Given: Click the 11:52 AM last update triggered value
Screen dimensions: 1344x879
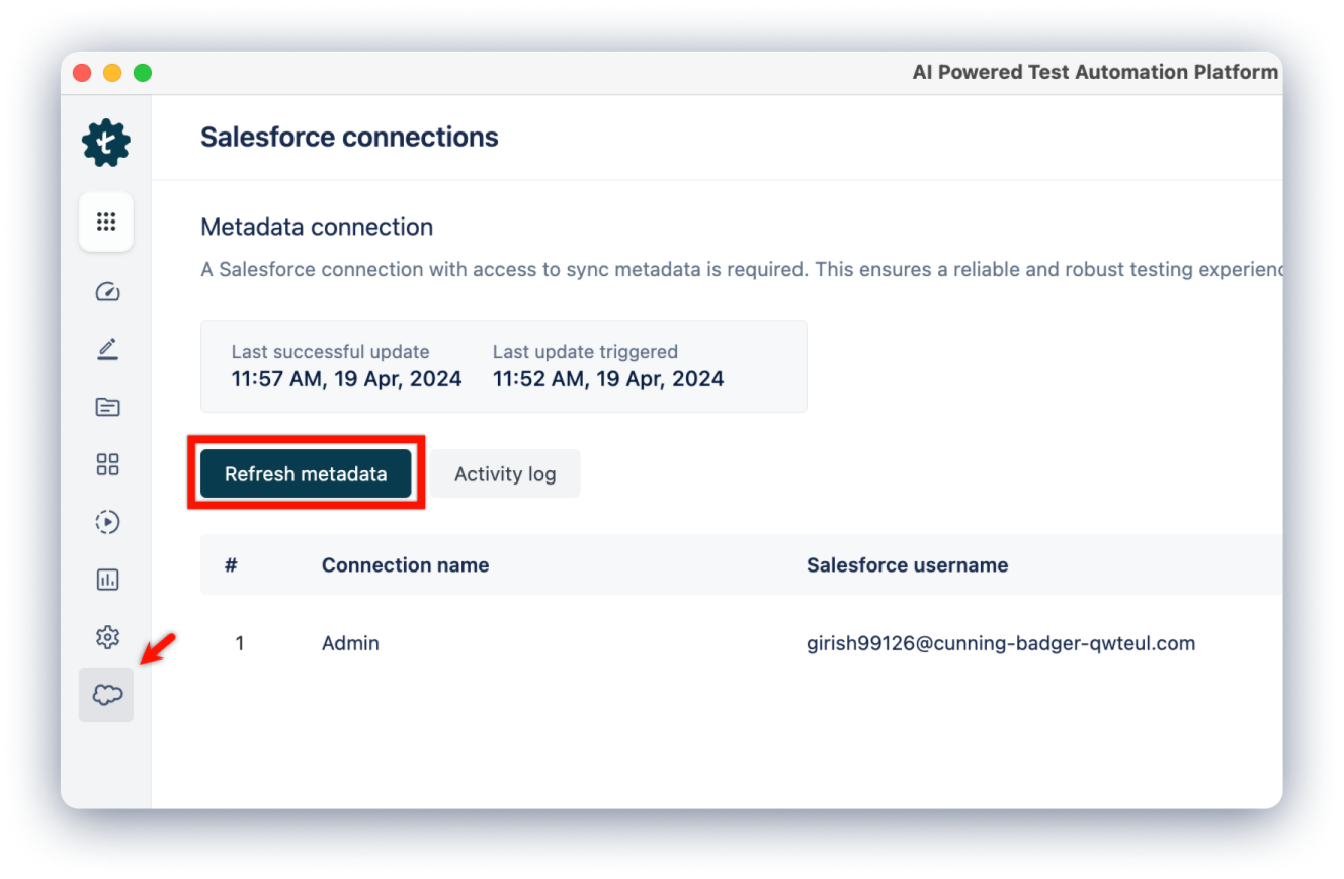Looking at the screenshot, I should [608, 379].
